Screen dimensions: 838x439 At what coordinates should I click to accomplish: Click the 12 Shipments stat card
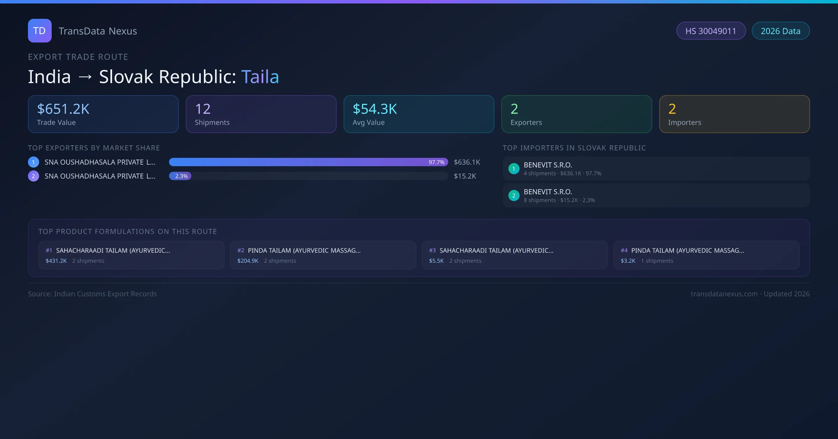click(261, 114)
